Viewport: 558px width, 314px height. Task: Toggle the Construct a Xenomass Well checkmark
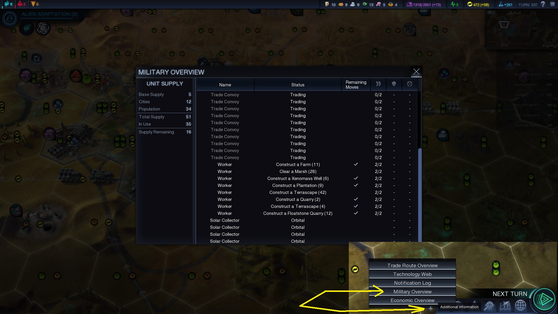click(355, 178)
